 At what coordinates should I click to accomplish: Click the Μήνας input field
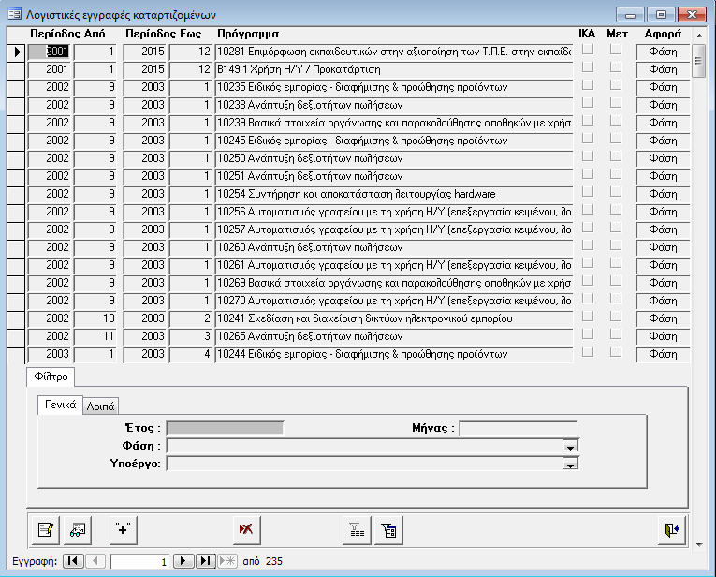pyautogui.click(x=518, y=428)
